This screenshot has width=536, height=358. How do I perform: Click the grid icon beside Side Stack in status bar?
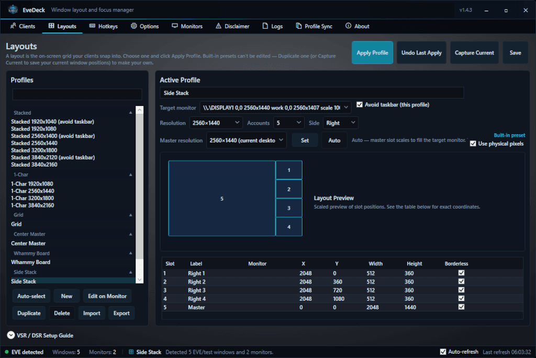[x=131, y=352]
